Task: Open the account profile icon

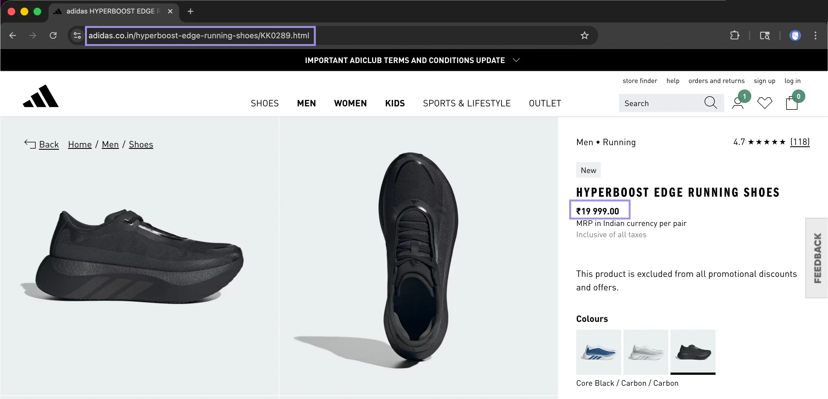Action: (x=738, y=103)
